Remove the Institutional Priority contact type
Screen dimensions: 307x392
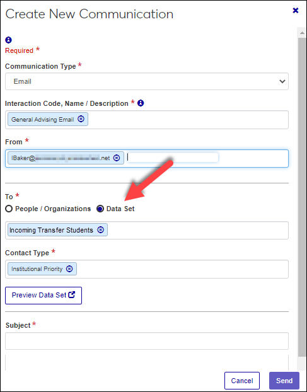click(x=69, y=268)
